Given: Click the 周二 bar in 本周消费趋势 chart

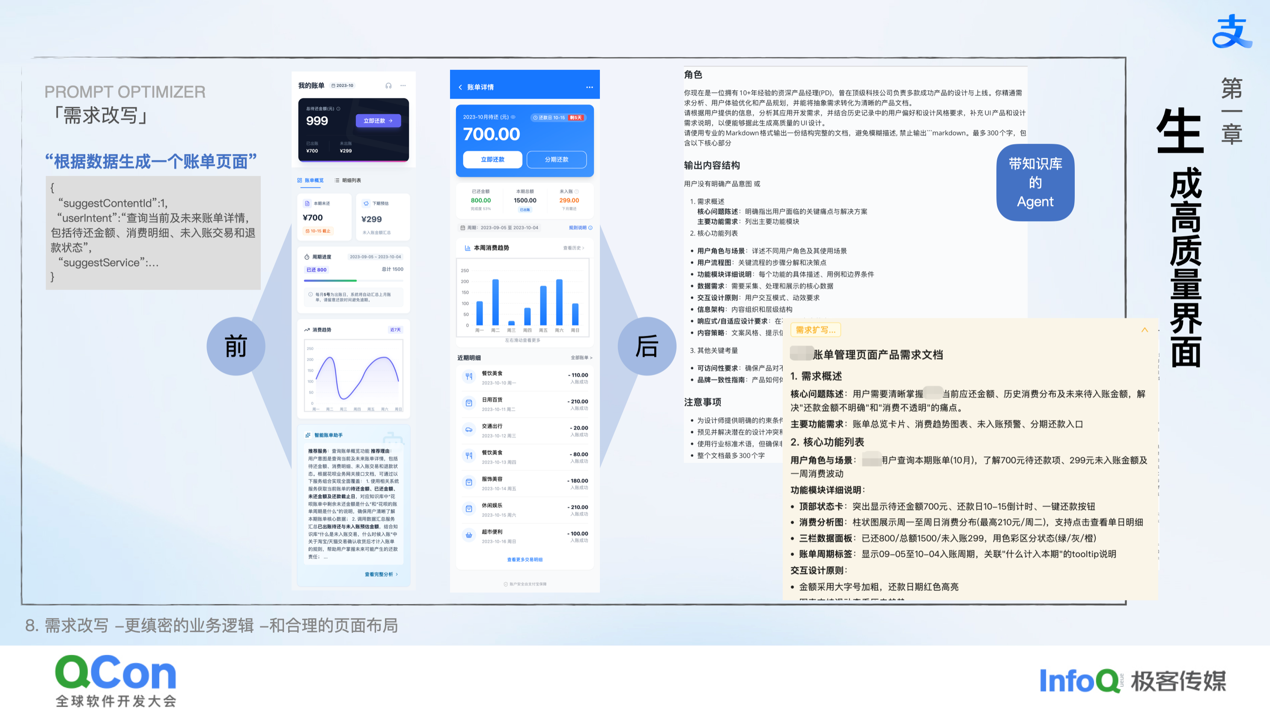Looking at the screenshot, I should click(x=495, y=302).
